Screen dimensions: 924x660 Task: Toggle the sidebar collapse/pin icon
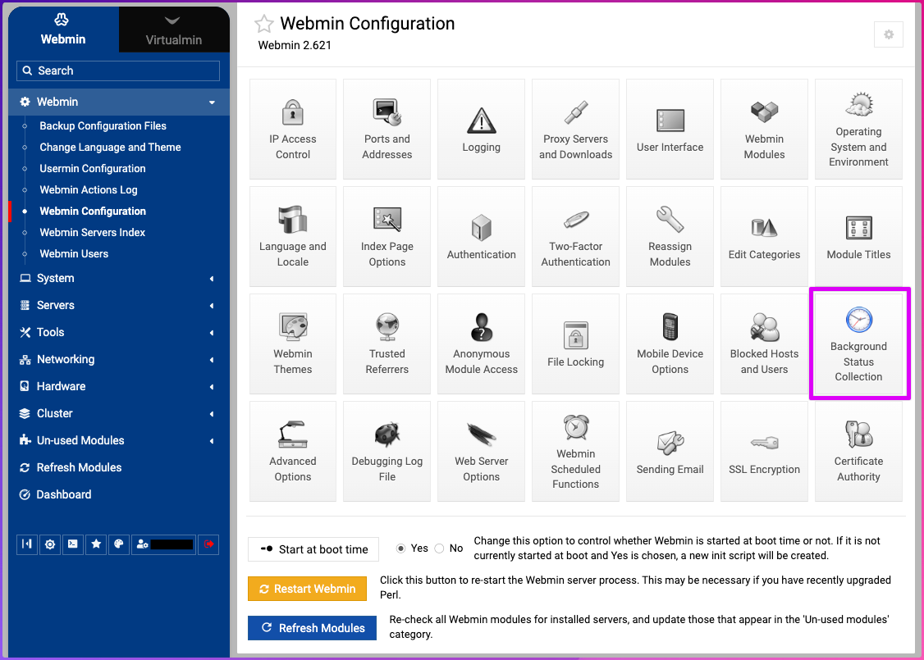click(27, 544)
